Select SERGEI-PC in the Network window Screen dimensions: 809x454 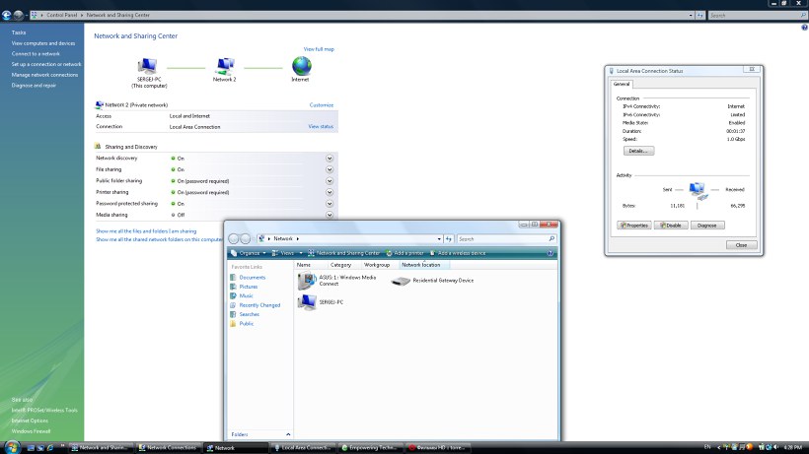(x=307, y=302)
